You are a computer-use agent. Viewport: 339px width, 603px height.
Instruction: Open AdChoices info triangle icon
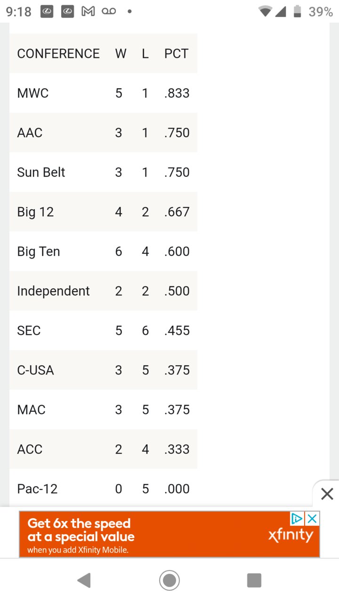click(x=297, y=519)
